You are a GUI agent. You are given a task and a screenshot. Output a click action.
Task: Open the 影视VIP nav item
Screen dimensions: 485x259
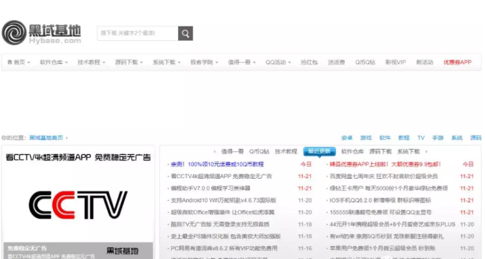click(395, 62)
